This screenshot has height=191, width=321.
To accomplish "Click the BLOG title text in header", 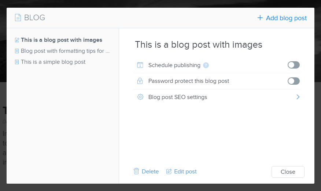I will click(x=34, y=18).
